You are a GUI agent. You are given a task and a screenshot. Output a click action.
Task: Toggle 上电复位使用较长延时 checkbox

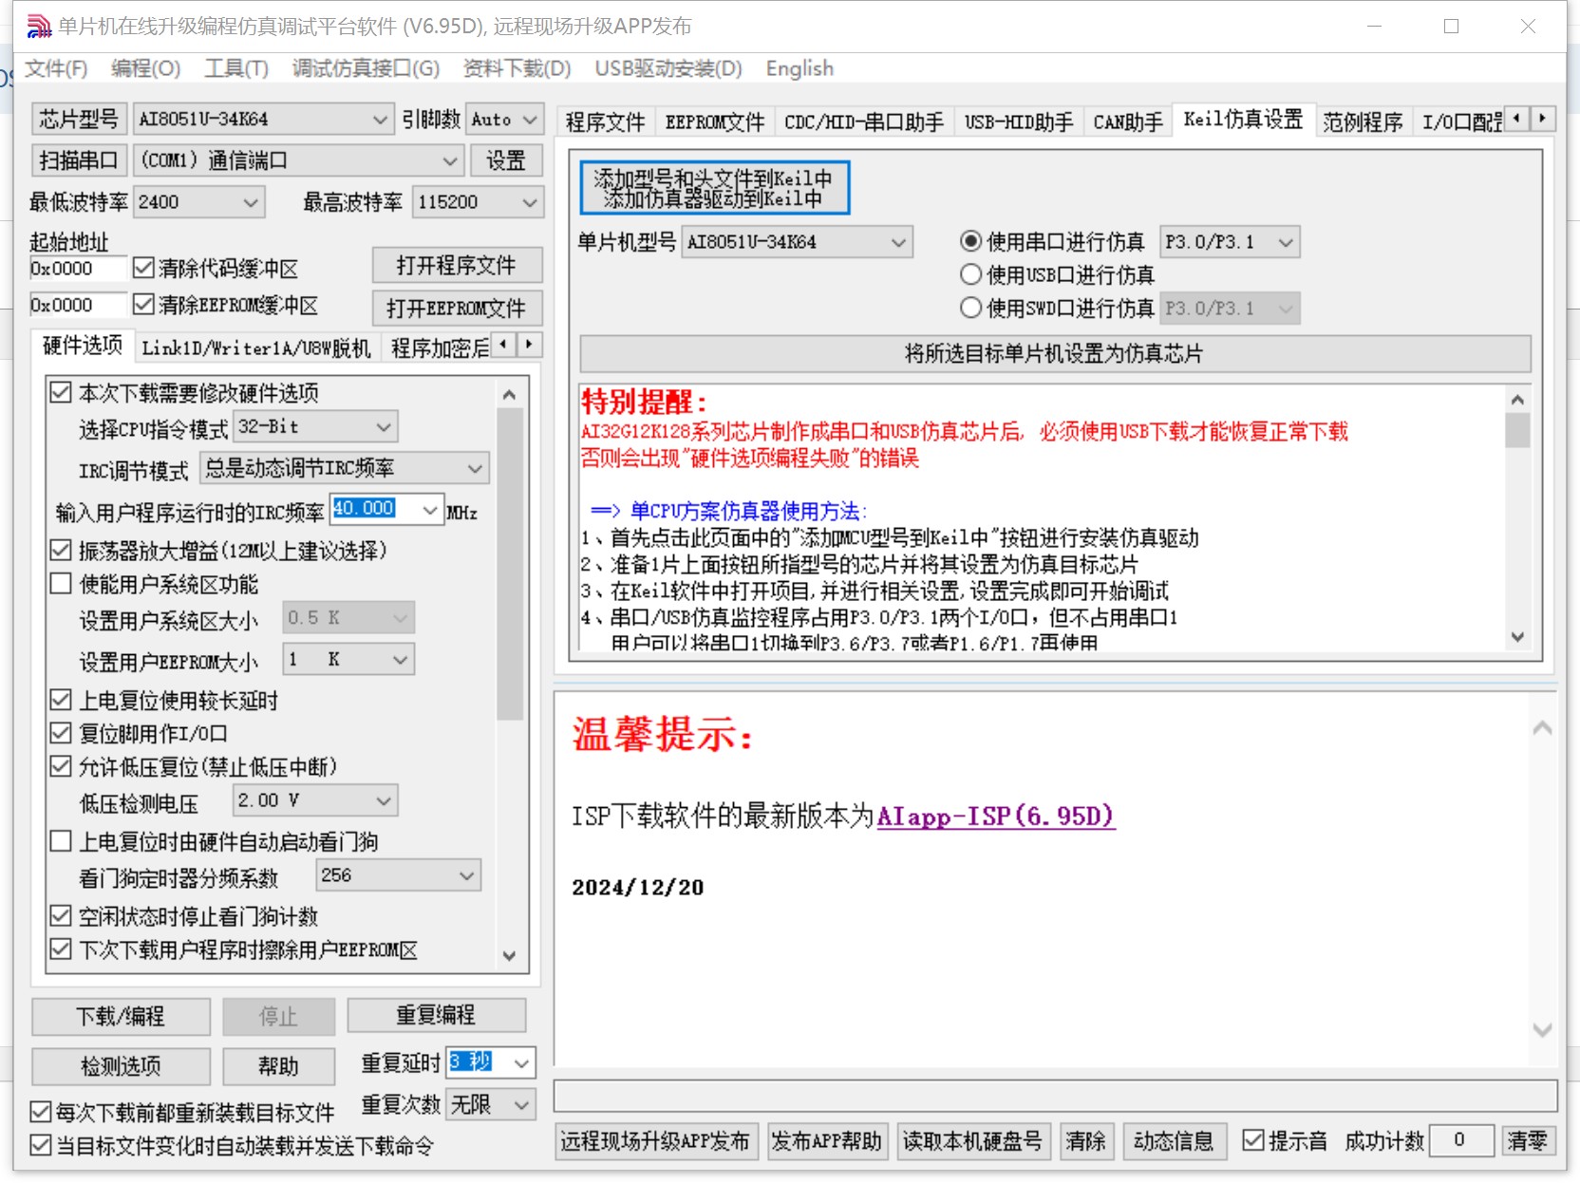61,700
